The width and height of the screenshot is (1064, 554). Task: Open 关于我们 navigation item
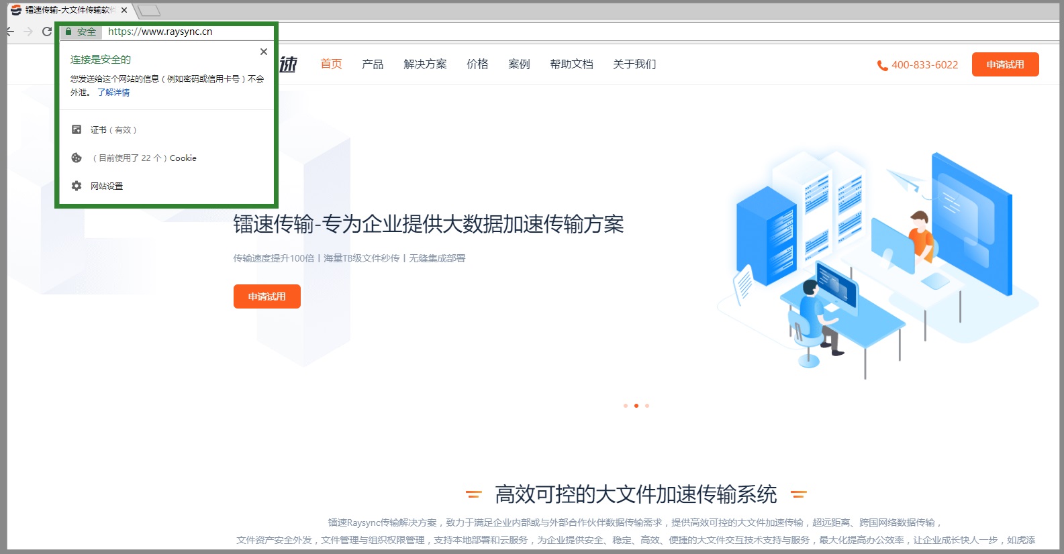click(x=634, y=64)
